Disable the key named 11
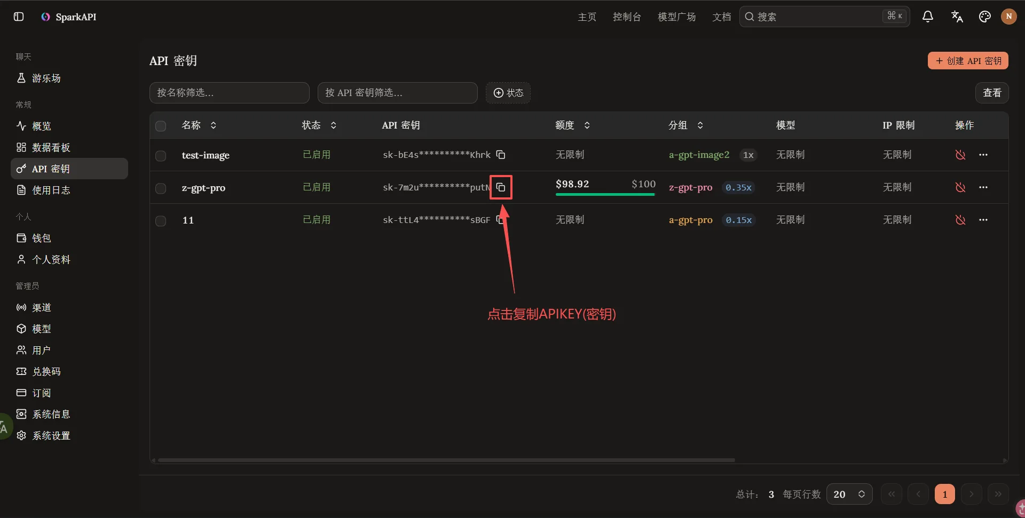 960,220
